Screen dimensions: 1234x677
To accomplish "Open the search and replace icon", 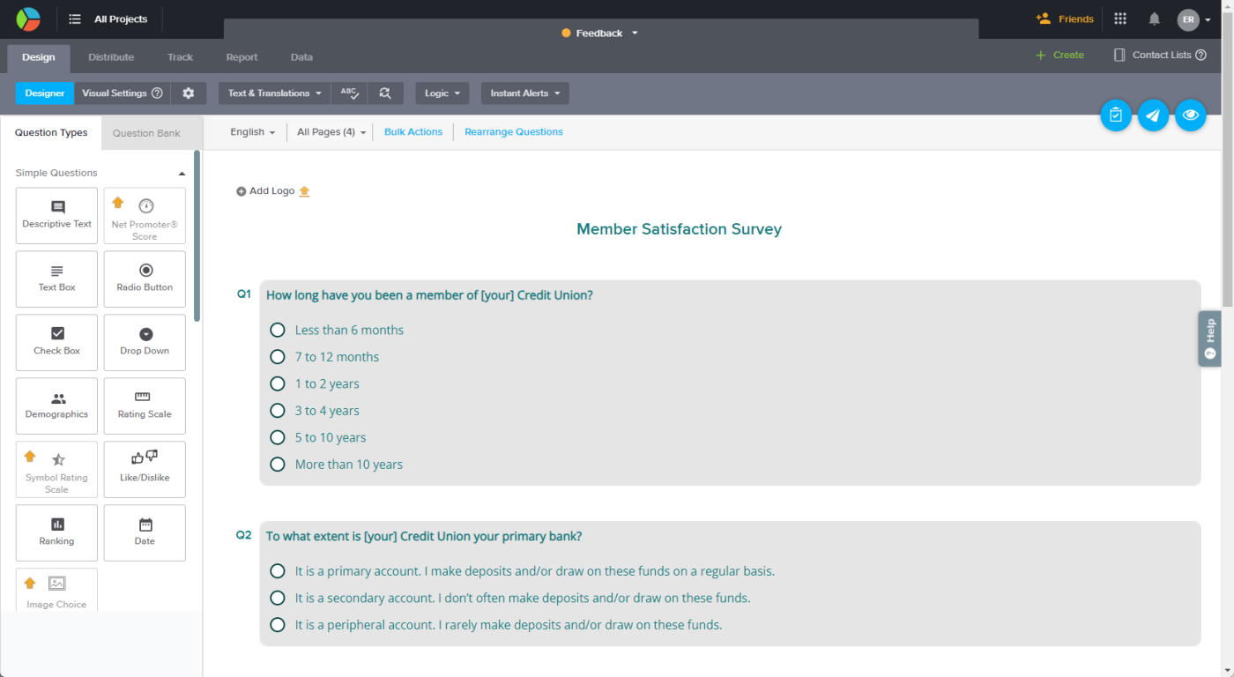I will 385,93.
